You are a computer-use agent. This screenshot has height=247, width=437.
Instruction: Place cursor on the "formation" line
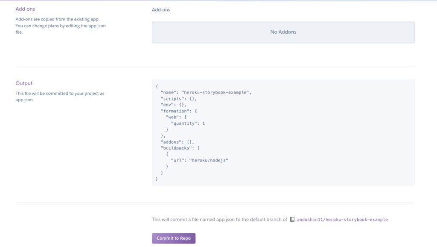[x=179, y=111]
